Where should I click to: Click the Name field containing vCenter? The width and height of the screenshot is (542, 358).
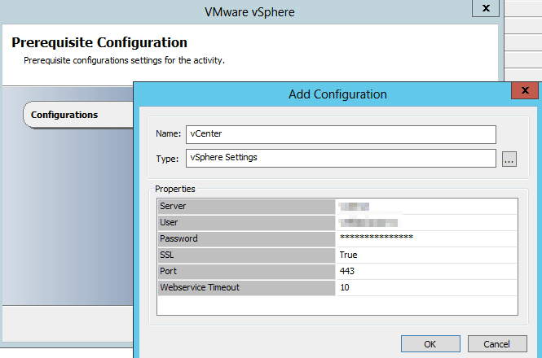click(x=341, y=134)
